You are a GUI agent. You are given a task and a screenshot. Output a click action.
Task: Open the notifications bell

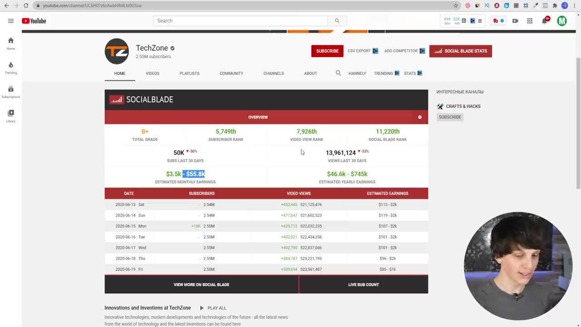tap(545, 21)
